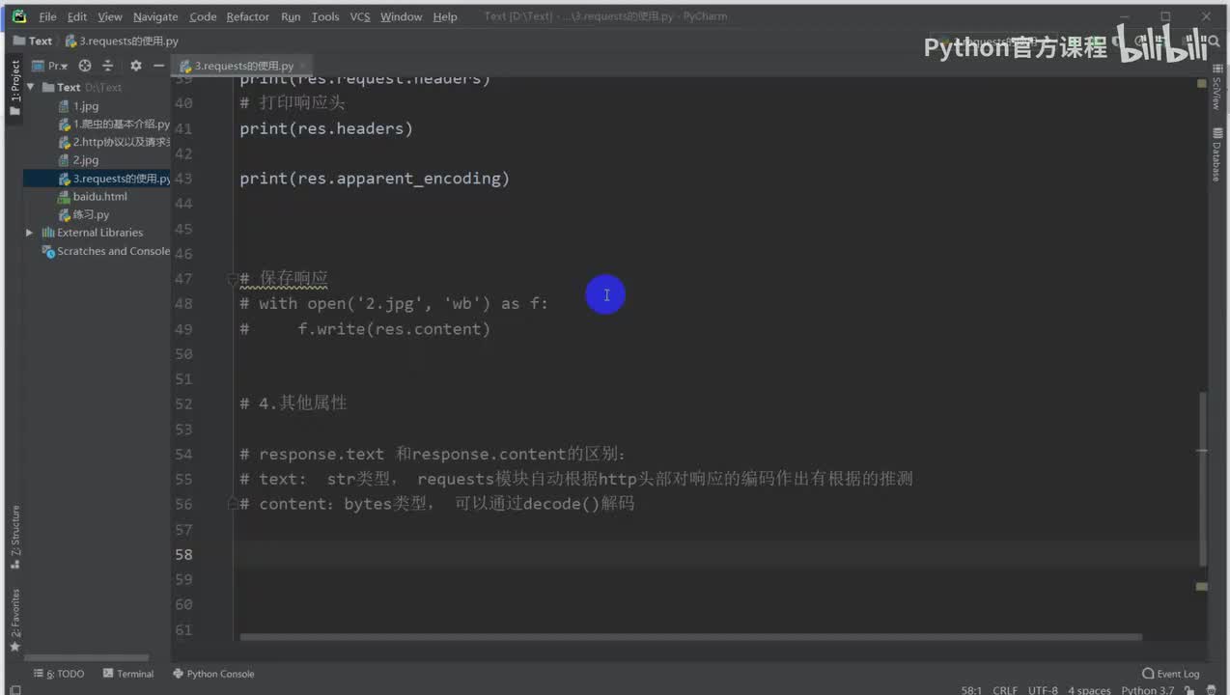This screenshot has height=695, width=1230.
Task: Open the Tools menu
Action: click(x=325, y=16)
